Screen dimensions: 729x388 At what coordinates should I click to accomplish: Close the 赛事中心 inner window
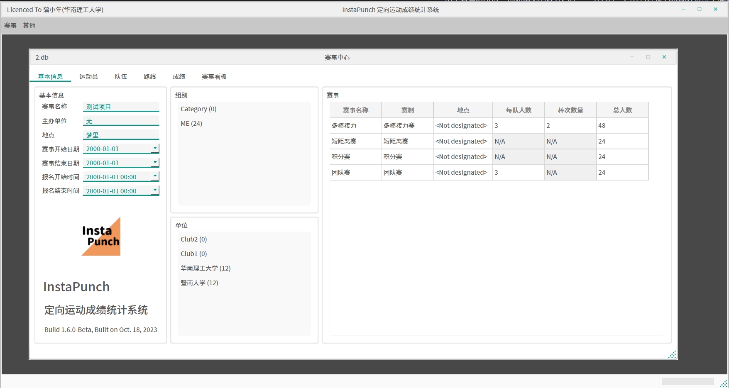pos(664,57)
